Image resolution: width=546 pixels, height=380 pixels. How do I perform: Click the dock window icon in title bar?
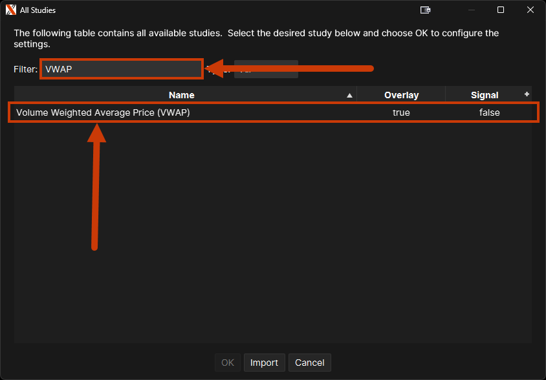click(x=425, y=10)
